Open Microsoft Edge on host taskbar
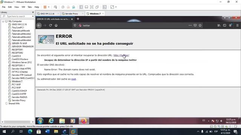The height and width of the screenshot is (135, 241). pos(30,132)
